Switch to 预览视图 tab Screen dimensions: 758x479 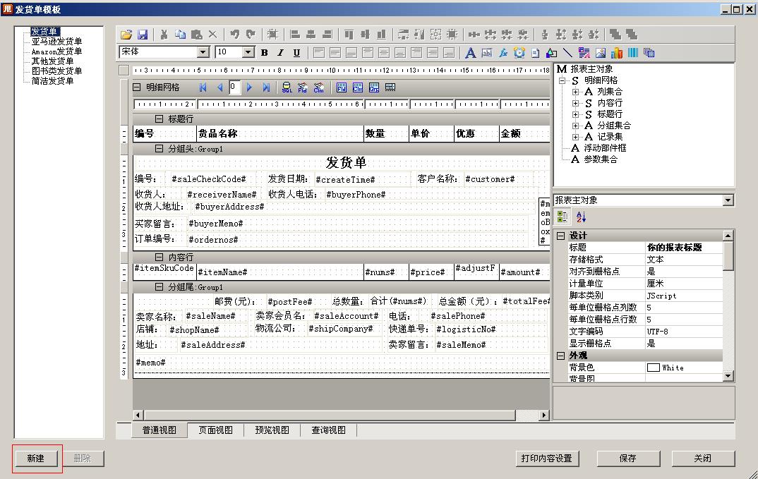[x=272, y=430]
